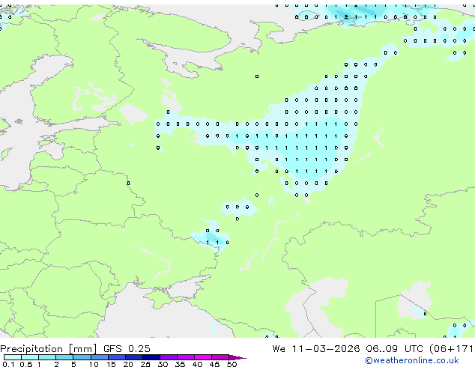The width and height of the screenshot is (475, 367).
Task: Select the 15–20 mm legend color swatch
Action: pos(116,357)
